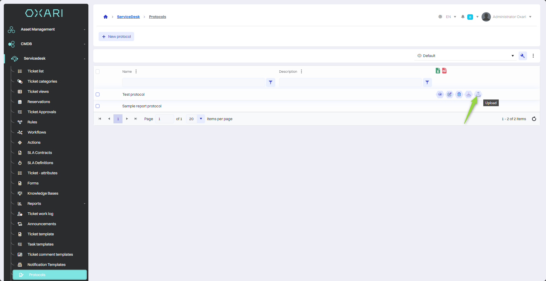Click the wrench settings icon beside Default view
Viewport: 546px width, 281px height.
coord(523,56)
